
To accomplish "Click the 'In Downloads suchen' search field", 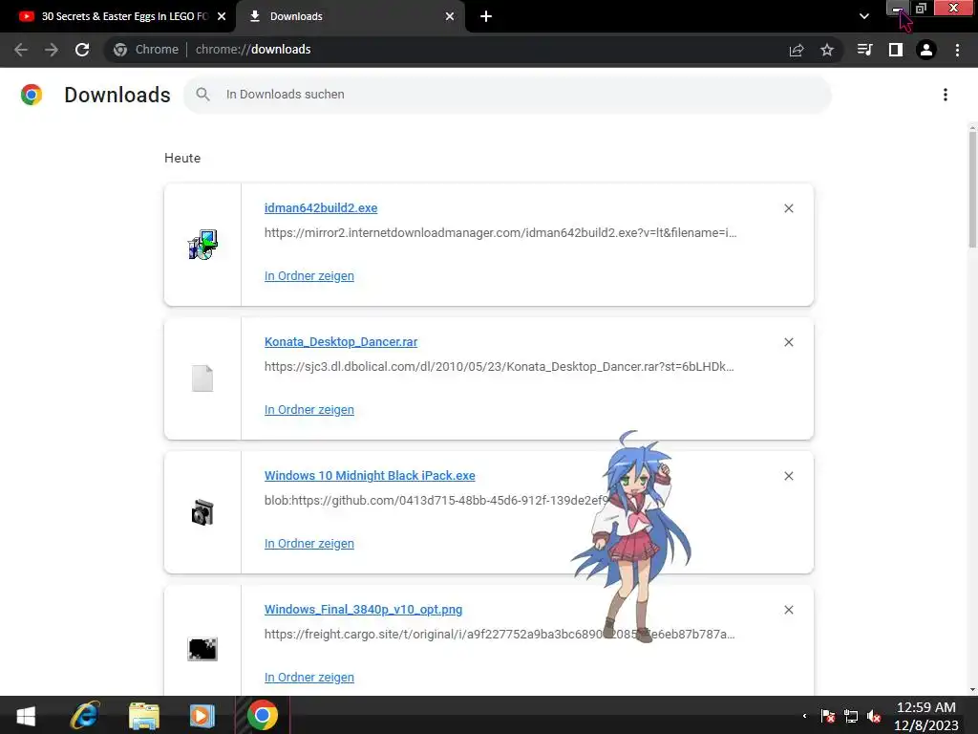I will 508,95.
